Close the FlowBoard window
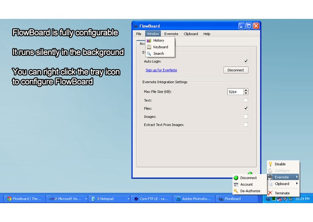This screenshot has height=222, width=313. coord(256,26)
